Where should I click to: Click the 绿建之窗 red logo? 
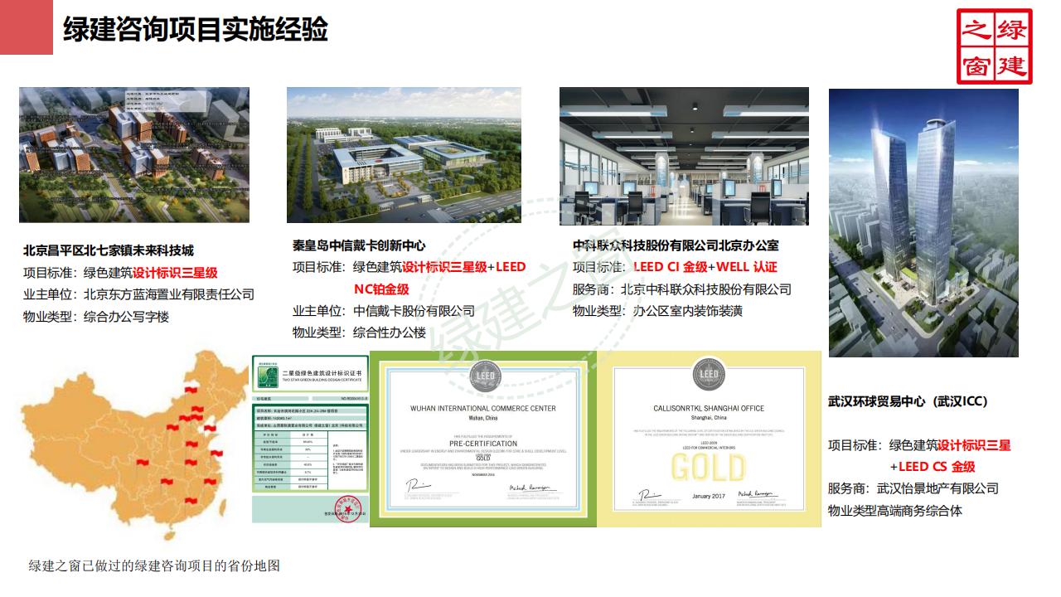pos(995,46)
